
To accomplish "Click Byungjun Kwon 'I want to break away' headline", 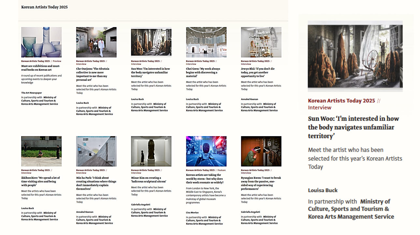I will click(261, 183).
